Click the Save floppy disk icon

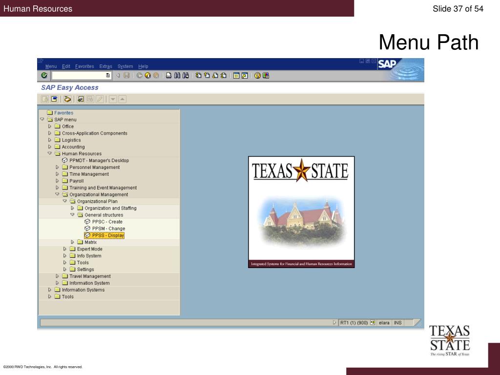click(126, 76)
